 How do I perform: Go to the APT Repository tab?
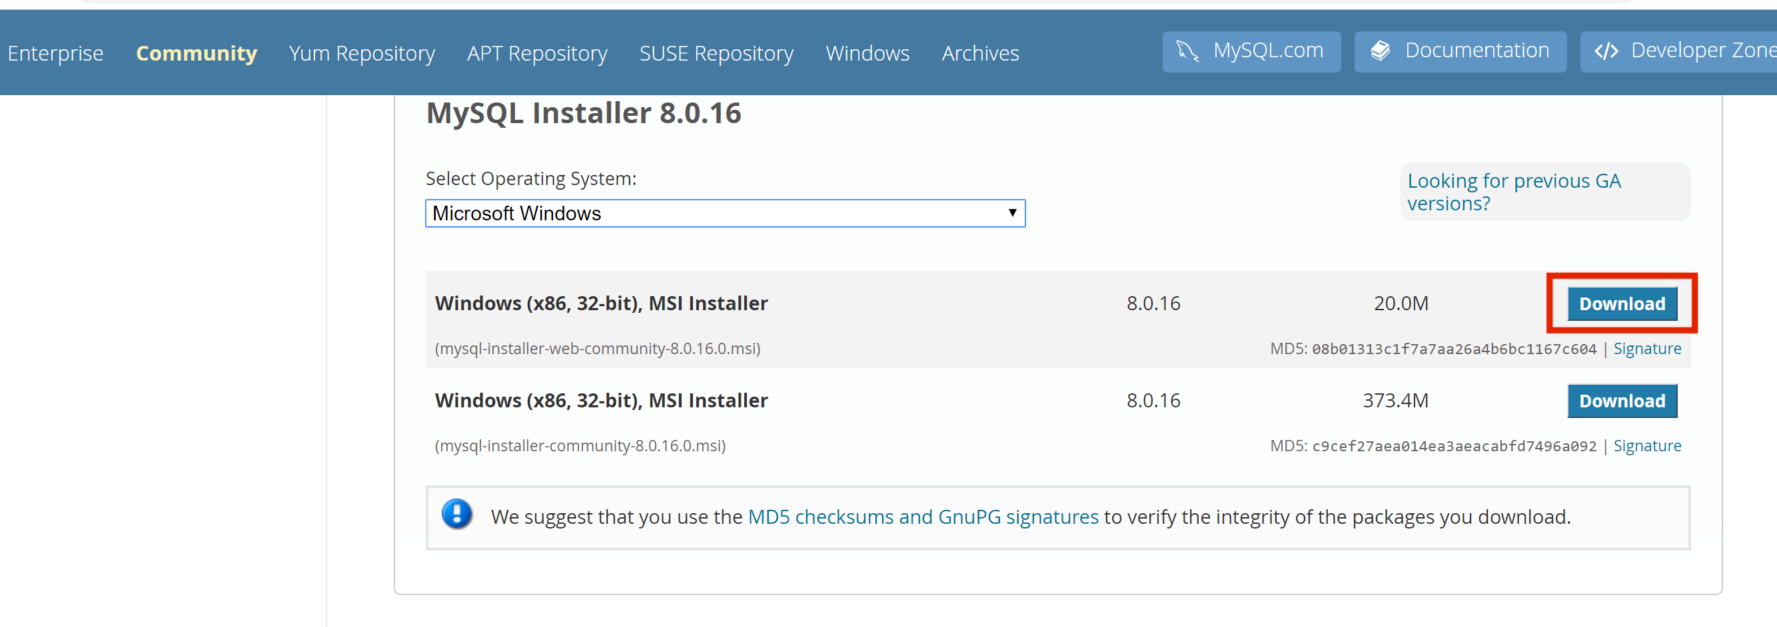[536, 53]
